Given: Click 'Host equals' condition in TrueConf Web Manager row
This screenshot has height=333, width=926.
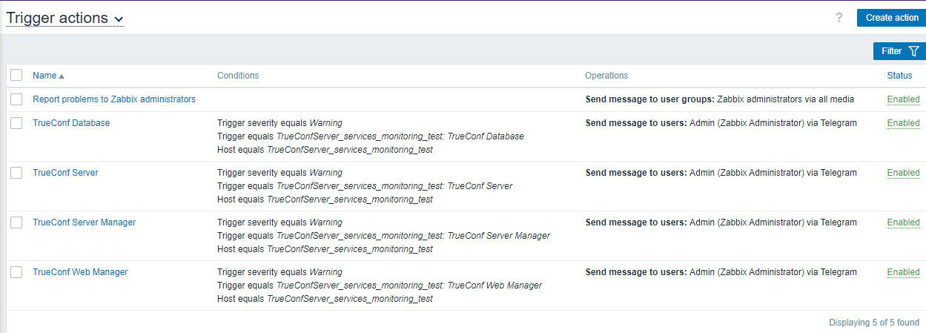Looking at the screenshot, I should 325,299.
